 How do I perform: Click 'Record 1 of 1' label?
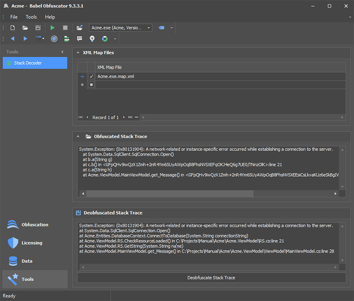[x=105, y=117]
